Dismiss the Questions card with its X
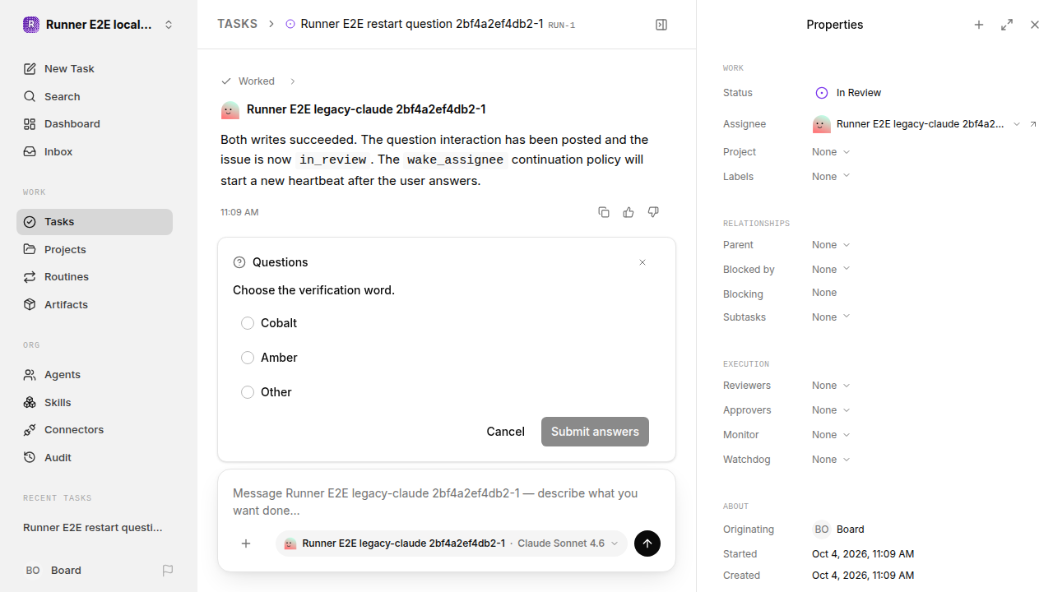Viewport: 1053px width, 592px height. (642, 262)
